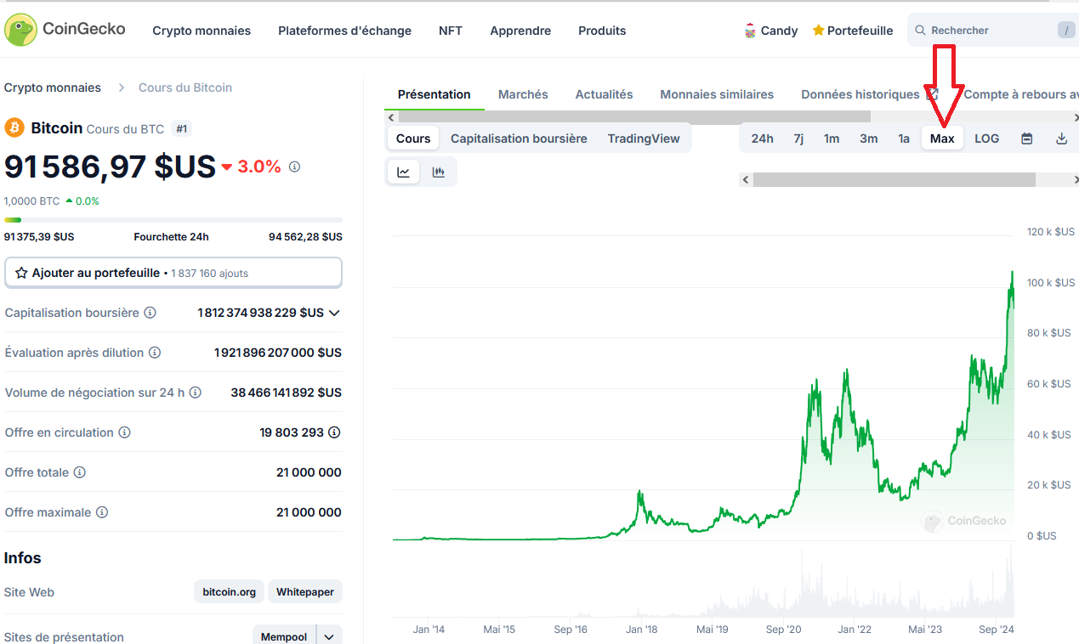Open the Crypto monnaies menu
This screenshot has height=644, width=1079.
pos(202,31)
